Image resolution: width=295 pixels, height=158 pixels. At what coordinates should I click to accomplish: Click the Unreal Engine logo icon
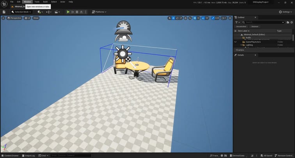tap(4, 4)
